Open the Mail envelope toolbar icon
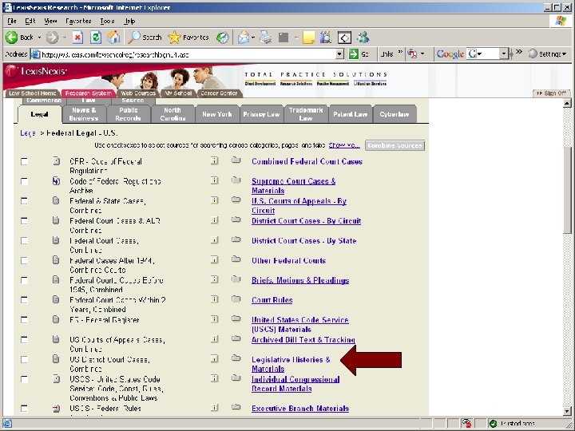575x431 pixels. pyautogui.click(x=243, y=37)
